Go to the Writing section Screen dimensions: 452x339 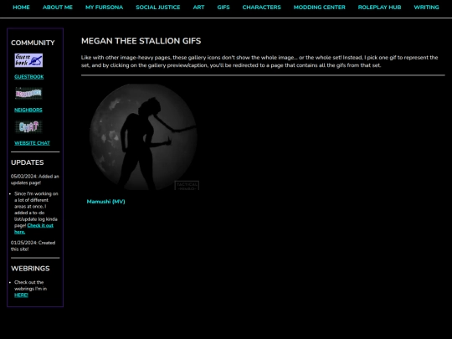tap(426, 8)
